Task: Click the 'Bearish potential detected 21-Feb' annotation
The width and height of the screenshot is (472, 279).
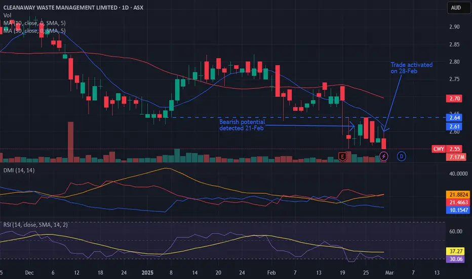Action: click(x=242, y=125)
